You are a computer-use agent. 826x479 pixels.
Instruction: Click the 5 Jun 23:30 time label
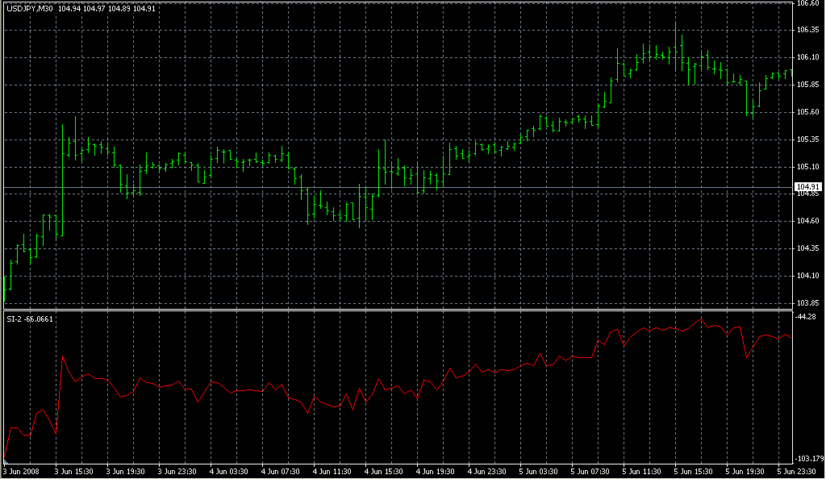tap(796, 472)
